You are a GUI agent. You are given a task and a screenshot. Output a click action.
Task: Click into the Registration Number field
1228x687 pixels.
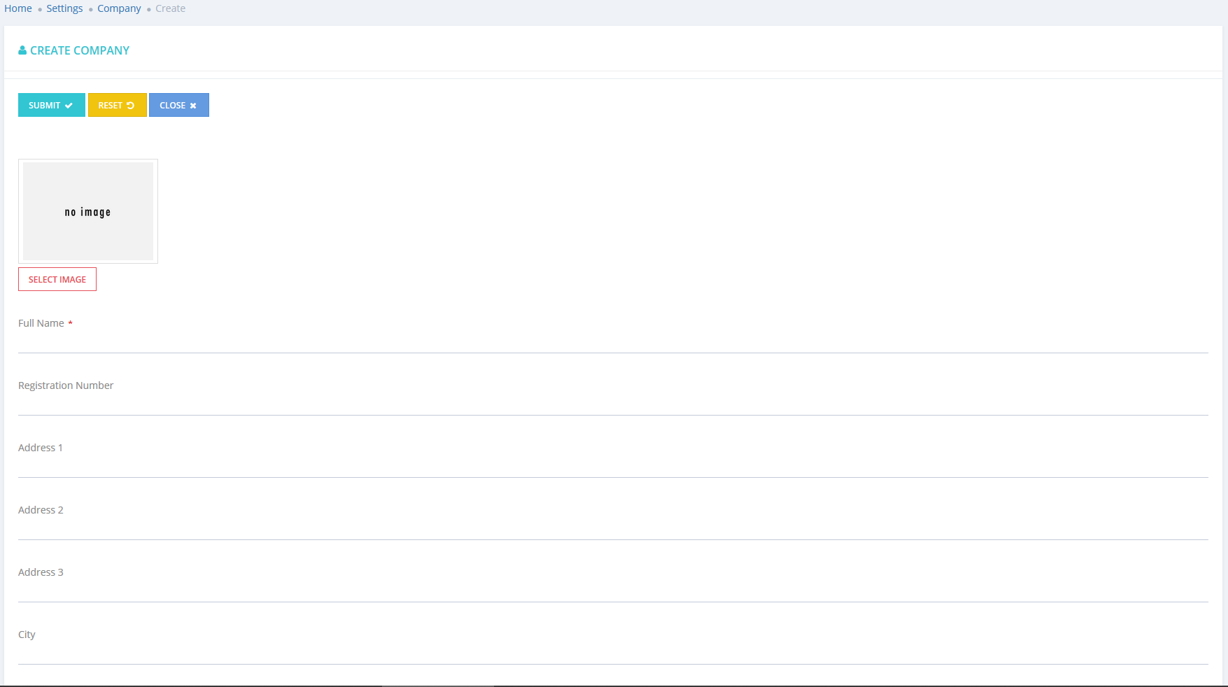613,404
